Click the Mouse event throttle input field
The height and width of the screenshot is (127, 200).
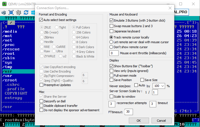point(114,53)
